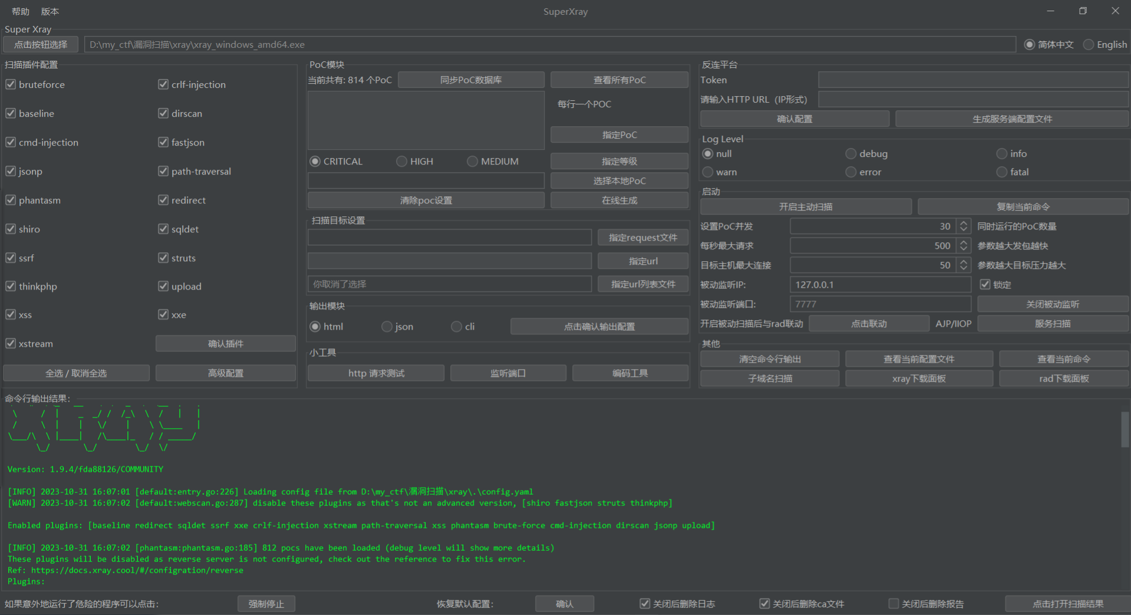Toggle the sqldet plugin checkbox

point(163,229)
